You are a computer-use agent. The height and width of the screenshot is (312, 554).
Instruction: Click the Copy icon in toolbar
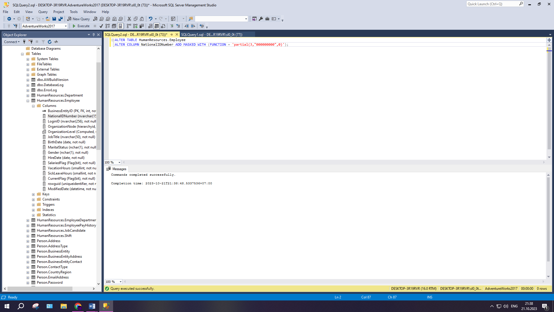click(136, 19)
